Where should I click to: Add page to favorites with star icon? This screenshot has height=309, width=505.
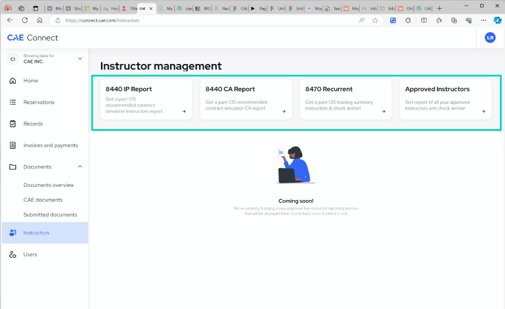[x=375, y=20]
